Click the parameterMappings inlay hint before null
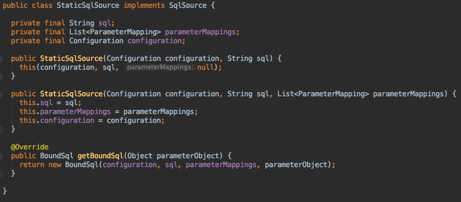 point(160,67)
